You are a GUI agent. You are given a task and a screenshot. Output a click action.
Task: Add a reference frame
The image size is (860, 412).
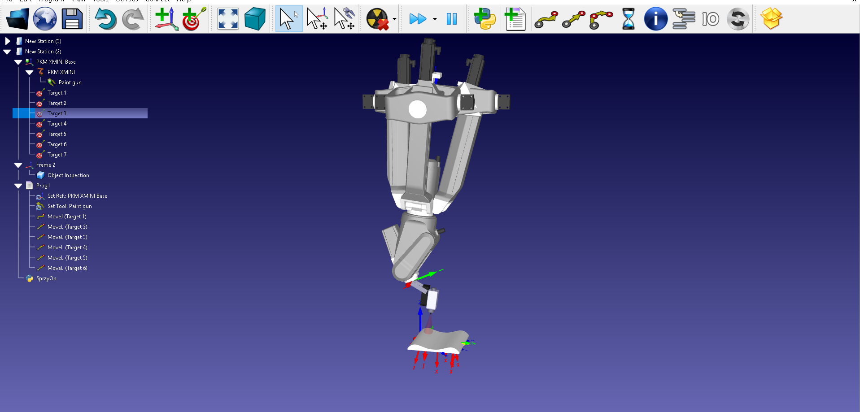(166, 19)
